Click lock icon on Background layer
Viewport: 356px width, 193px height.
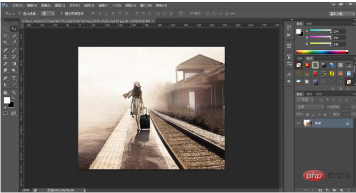point(347,123)
